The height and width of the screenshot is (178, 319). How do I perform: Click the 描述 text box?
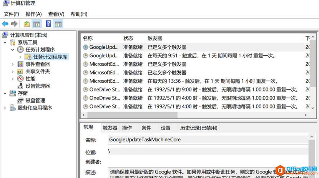click(208, 173)
